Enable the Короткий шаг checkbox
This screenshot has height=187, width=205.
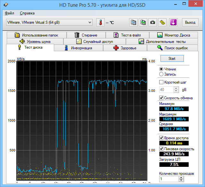click(x=161, y=82)
